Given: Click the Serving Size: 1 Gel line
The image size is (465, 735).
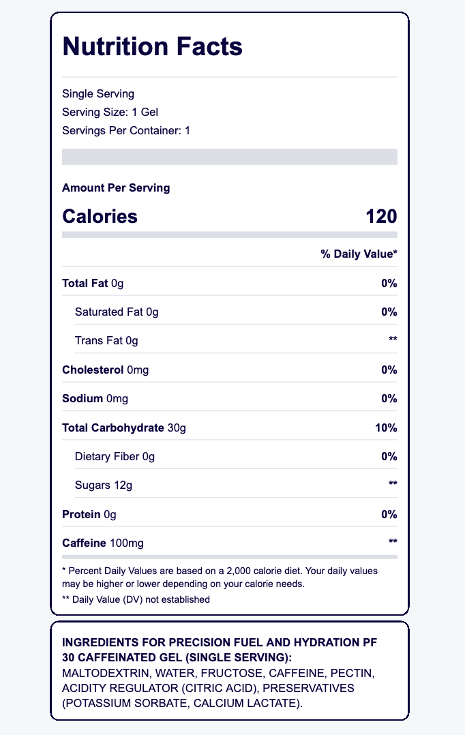Looking at the screenshot, I should click(110, 112).
